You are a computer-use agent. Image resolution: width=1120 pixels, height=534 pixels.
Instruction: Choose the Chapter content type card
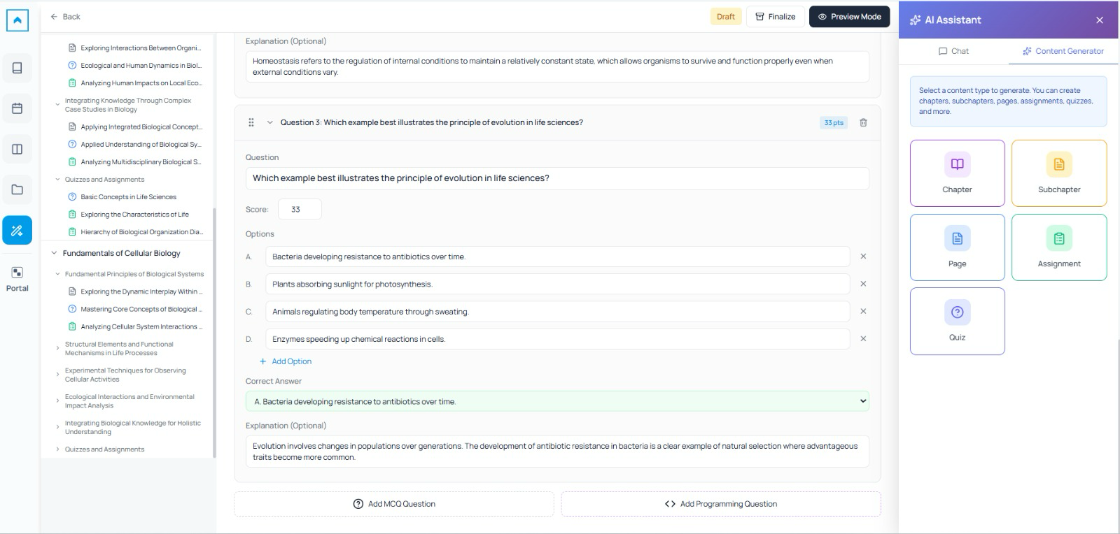pyautogui.click(x=957, y=173)
